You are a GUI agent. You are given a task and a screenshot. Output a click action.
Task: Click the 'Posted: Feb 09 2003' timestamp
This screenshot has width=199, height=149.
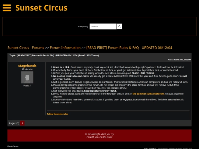click(x=179, y=60)
